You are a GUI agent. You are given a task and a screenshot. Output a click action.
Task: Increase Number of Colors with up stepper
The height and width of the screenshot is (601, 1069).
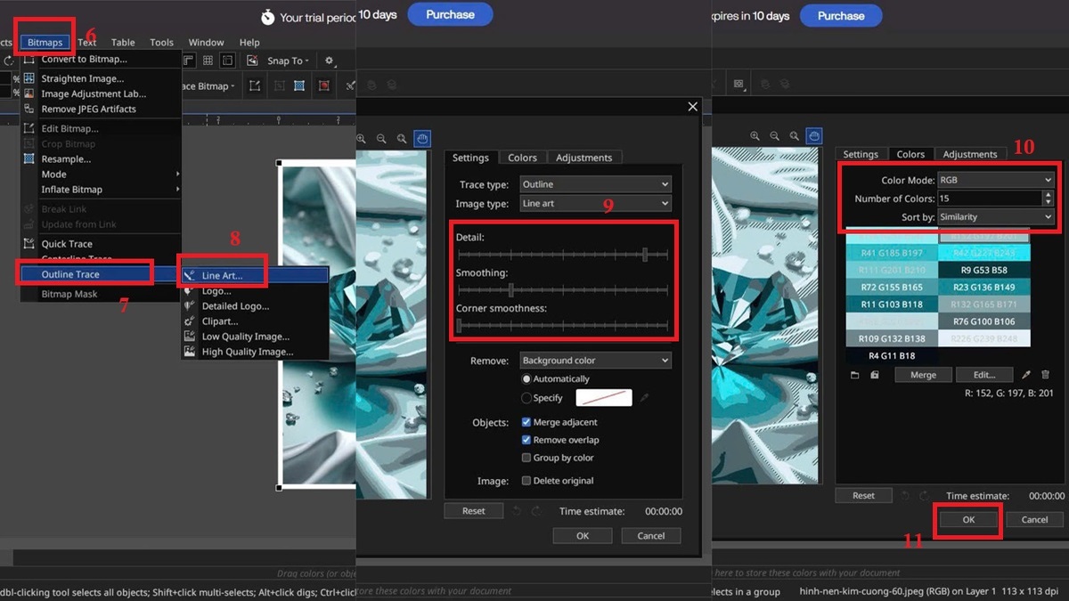click(1048, 195)
